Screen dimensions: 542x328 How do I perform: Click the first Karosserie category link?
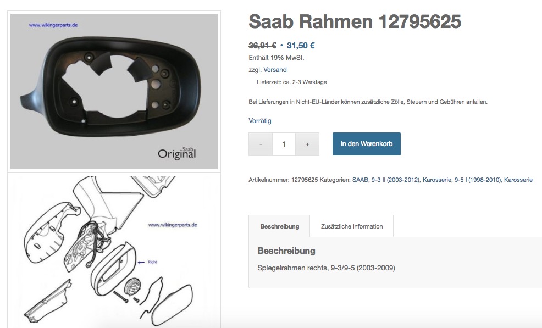pos(437,180)
